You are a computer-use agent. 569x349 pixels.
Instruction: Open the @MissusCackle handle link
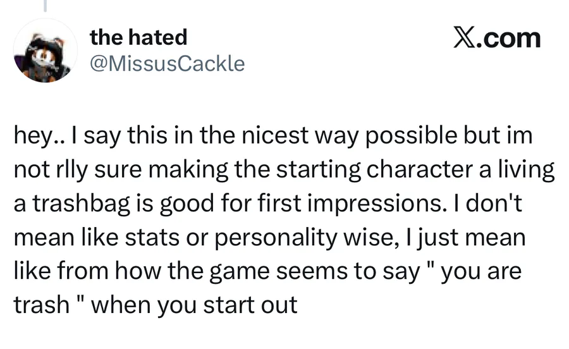click(168, 63)
